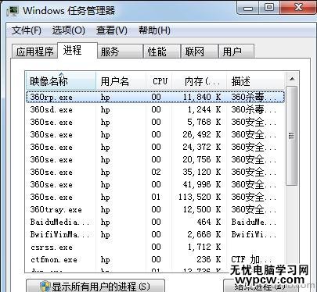Click the 1,244 K memory value
317x292 pixels.
pos(204,109)
